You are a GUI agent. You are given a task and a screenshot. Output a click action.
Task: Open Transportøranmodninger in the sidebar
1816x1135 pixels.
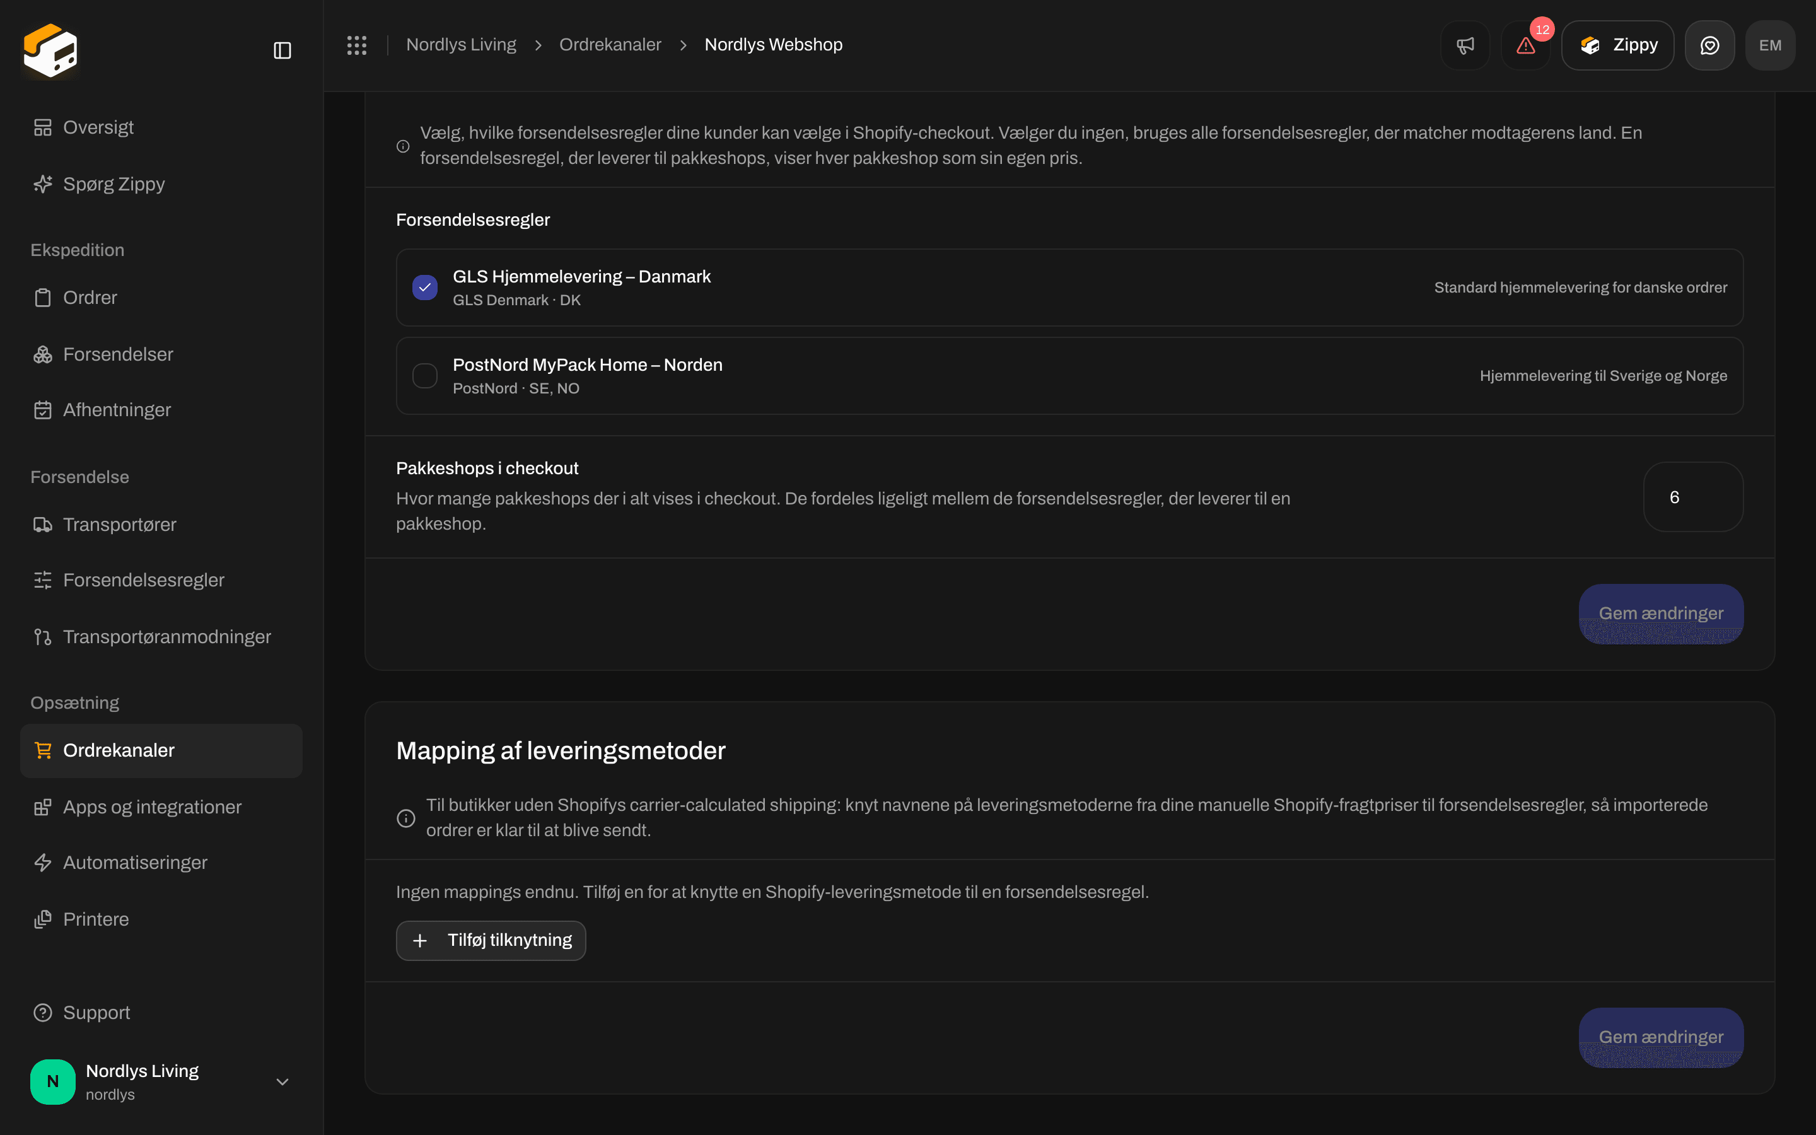(x=161, y=637)
